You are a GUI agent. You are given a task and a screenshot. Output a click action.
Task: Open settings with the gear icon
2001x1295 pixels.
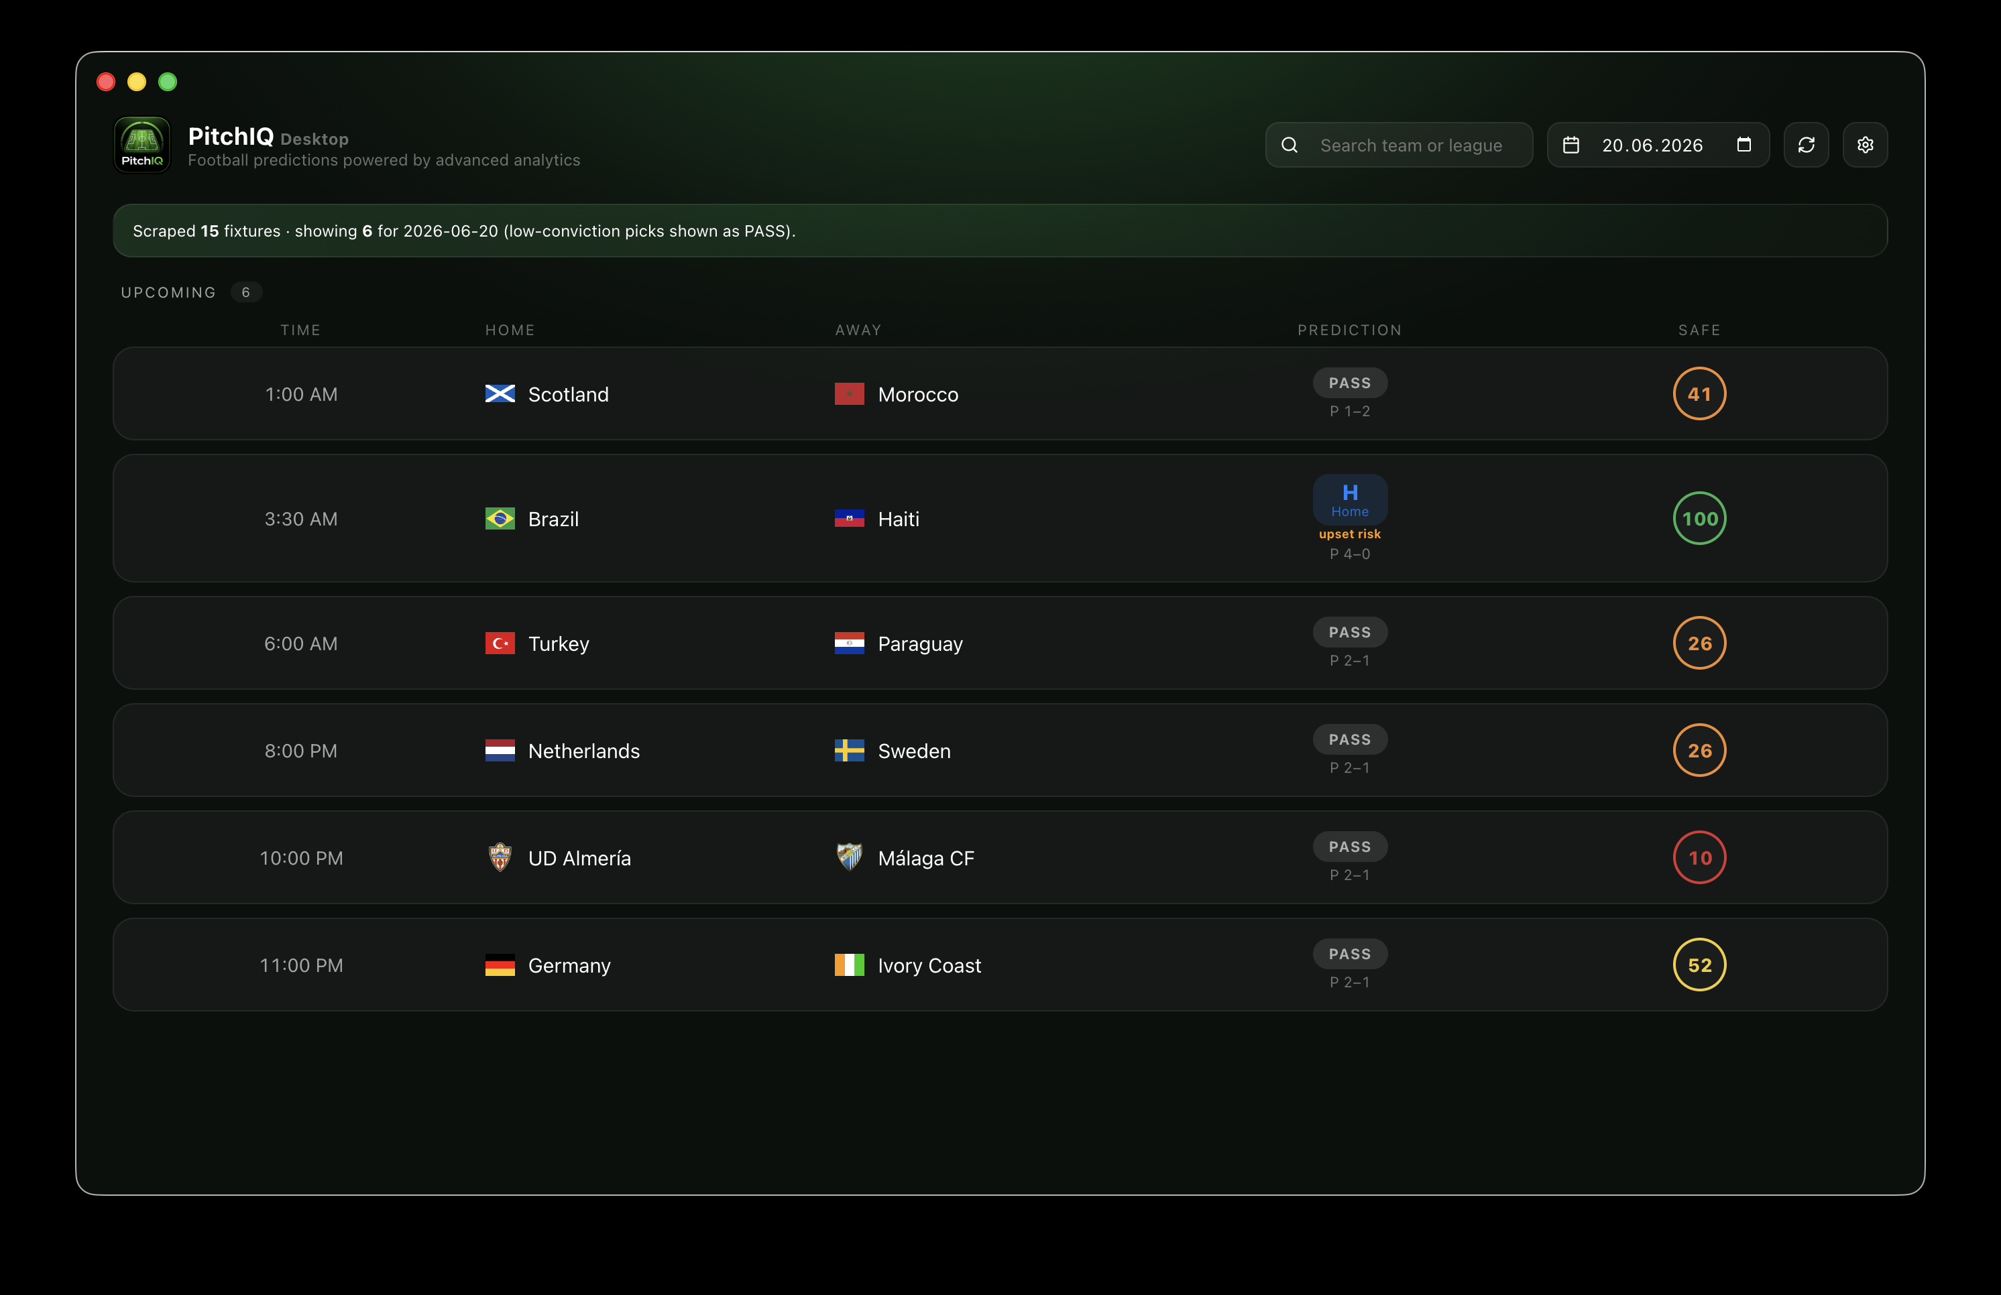(1865, 145)
